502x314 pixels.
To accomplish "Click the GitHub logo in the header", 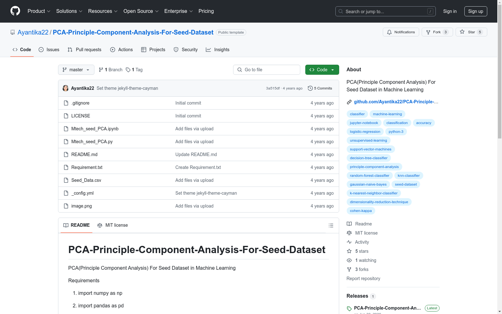I will pos(15,11).
